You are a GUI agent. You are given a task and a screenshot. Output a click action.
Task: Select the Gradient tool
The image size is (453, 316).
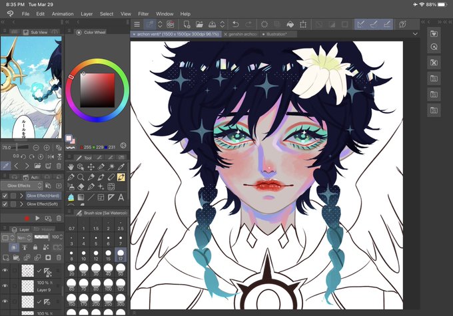point(81,198)
